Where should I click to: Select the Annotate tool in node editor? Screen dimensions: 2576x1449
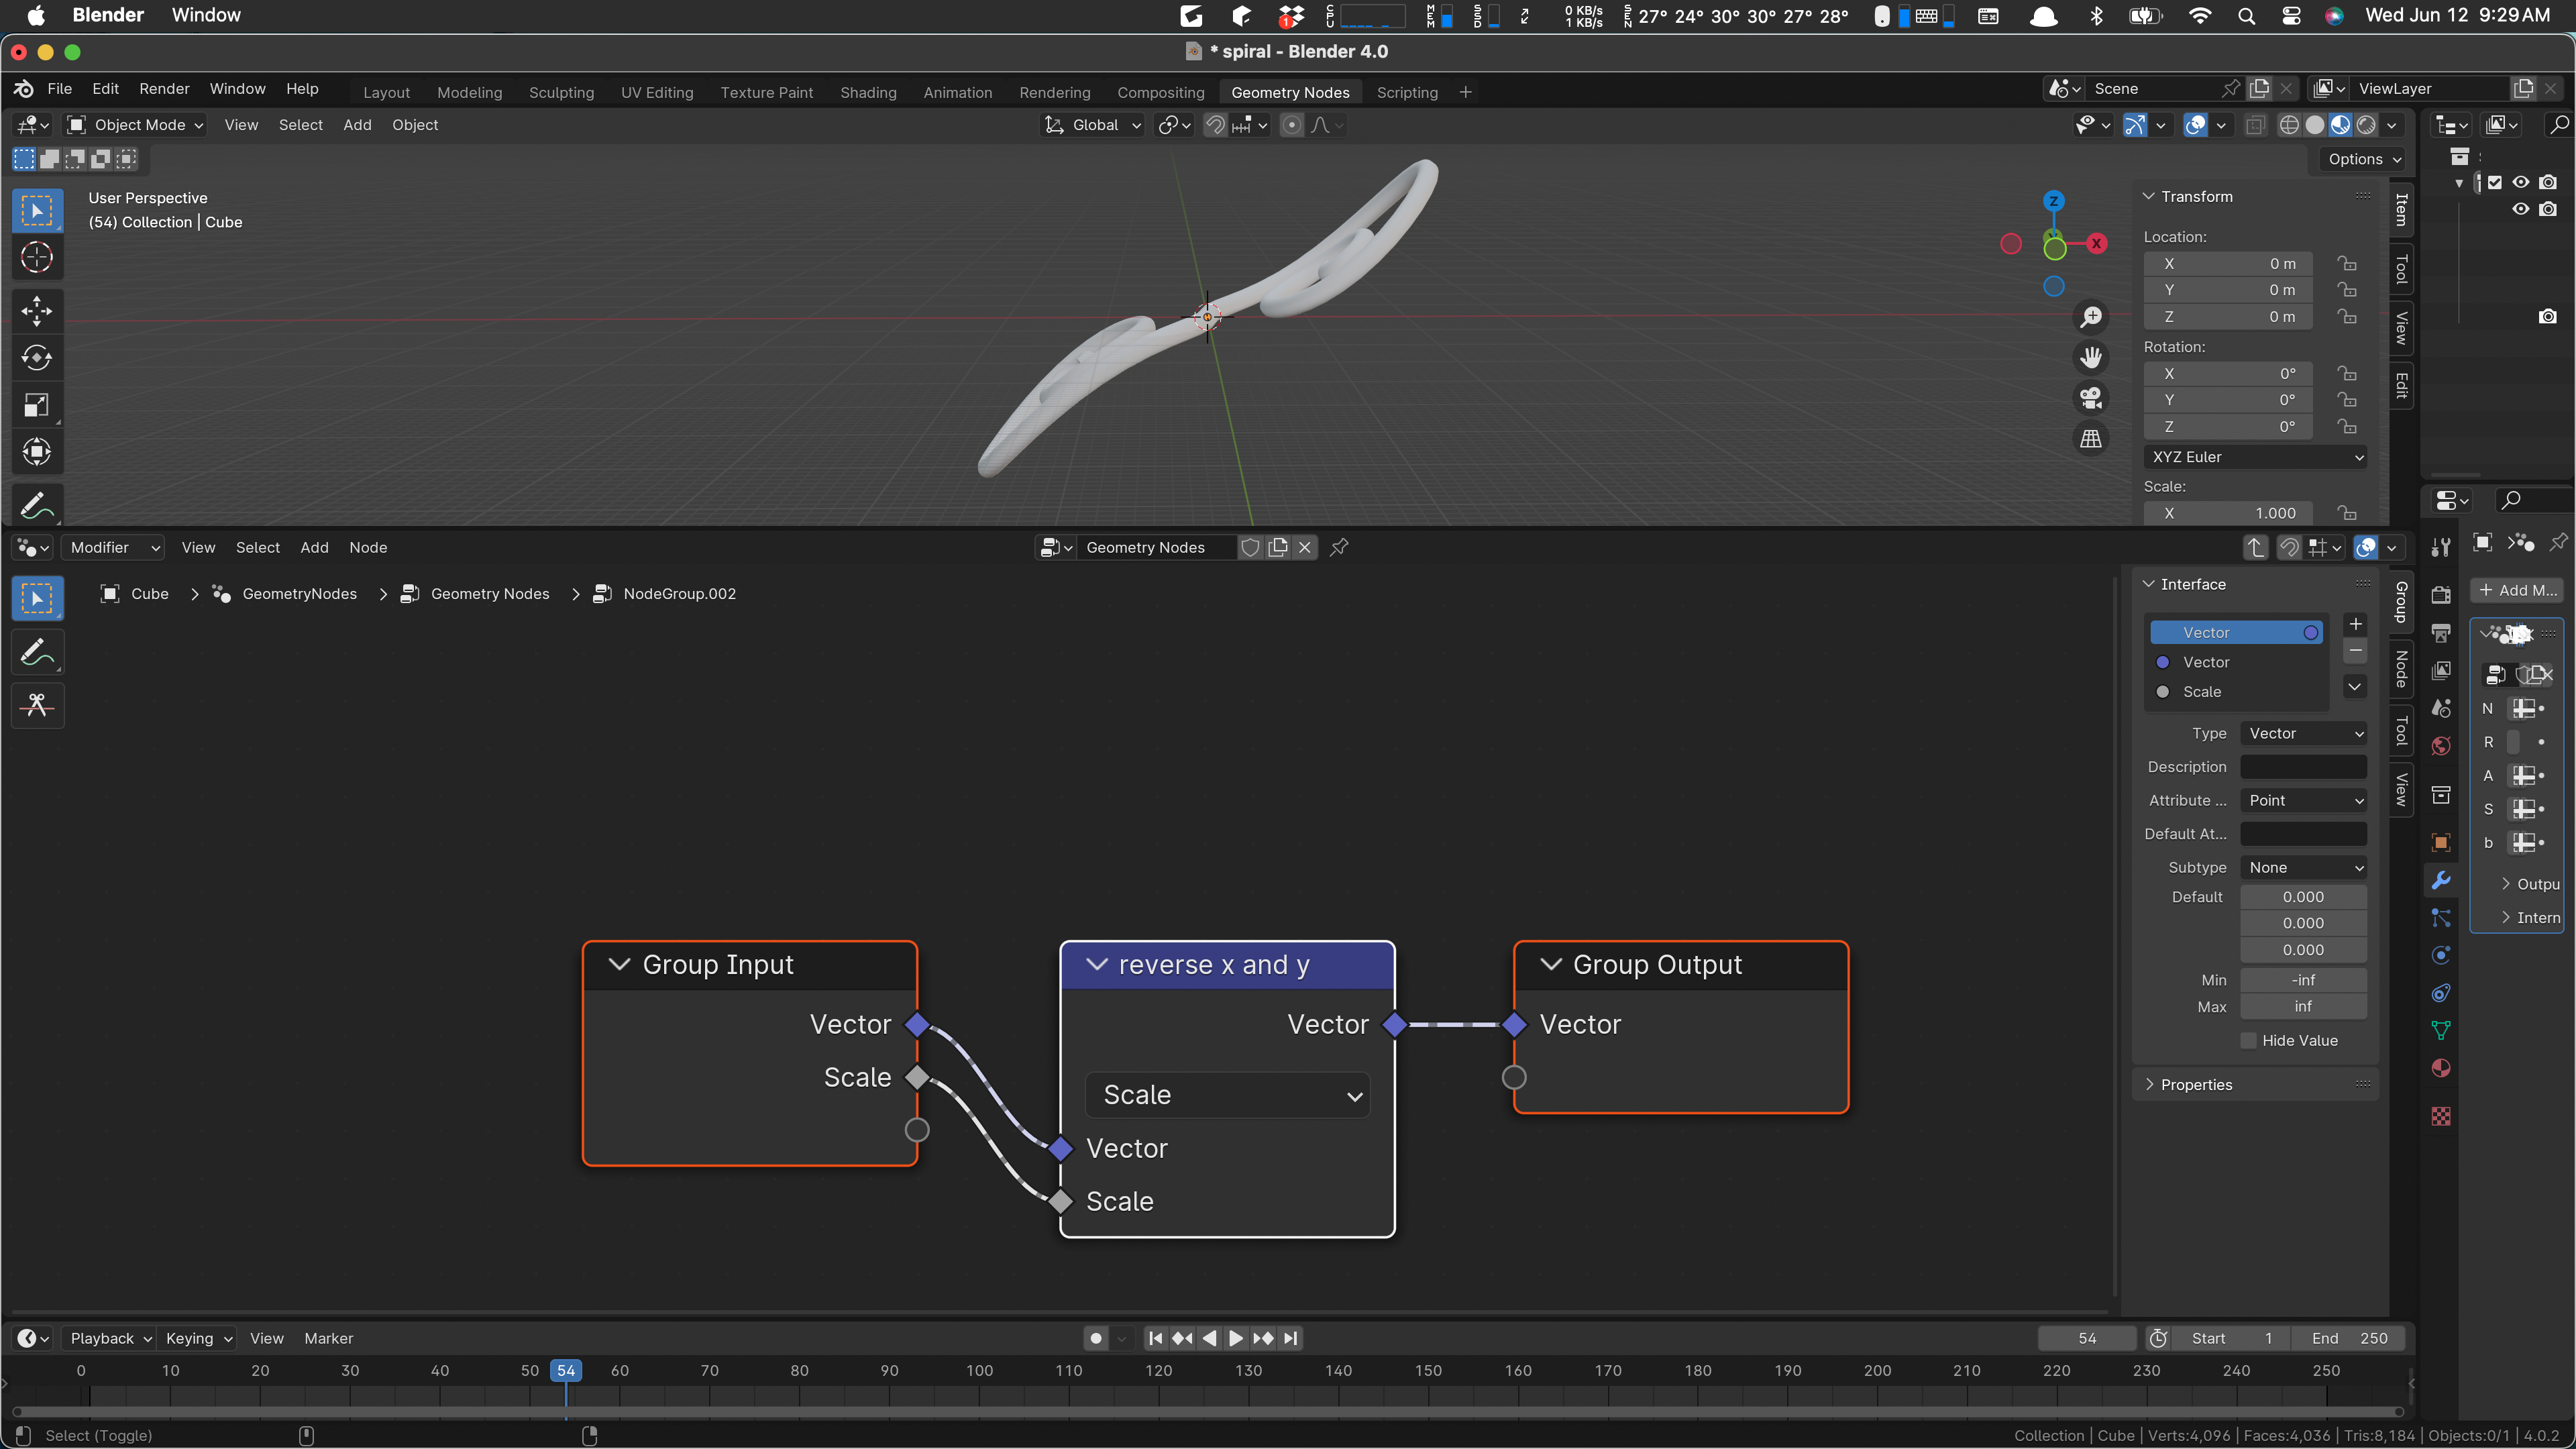pyautogui.click(x=37, y=653)
